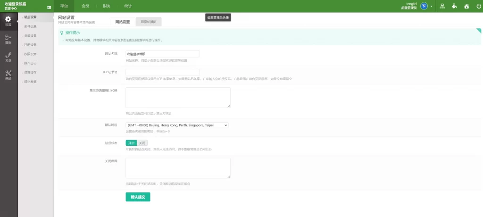The image size is (483, 217).
Task: Switch to the 首页轮播图 tab
Action: tap(149, 22)
